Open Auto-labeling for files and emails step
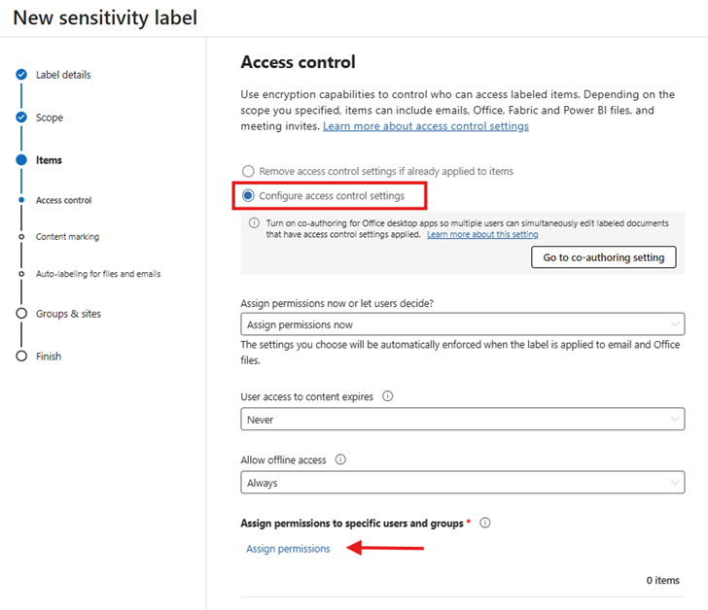The width and height of the screenshot is (708, 610). [97, 274]
